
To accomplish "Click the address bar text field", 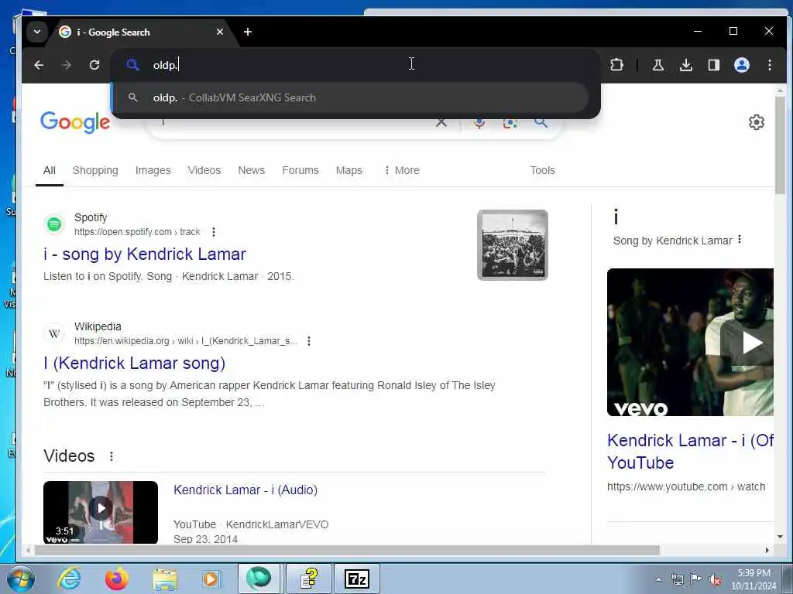I will tap(354, 65).
